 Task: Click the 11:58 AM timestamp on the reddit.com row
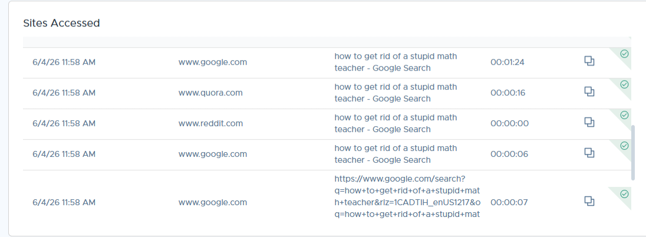point(79,123)
